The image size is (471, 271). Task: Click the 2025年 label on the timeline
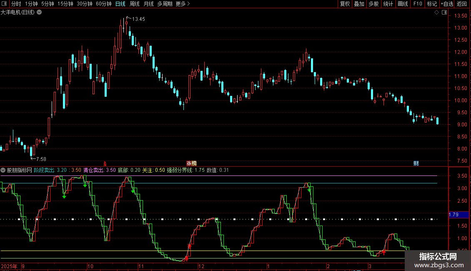pos(10,266)
